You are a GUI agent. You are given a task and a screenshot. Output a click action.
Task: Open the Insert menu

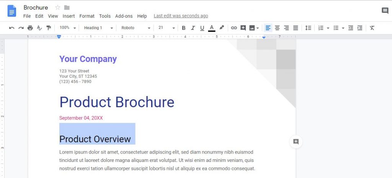(x=69, y=16)
